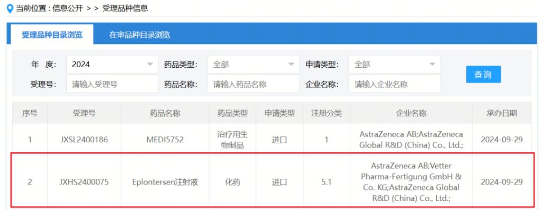The width and height of the screenshot is (542, 210).
Task: Click the 受理号 column header
Action: [x=84, y=113]
